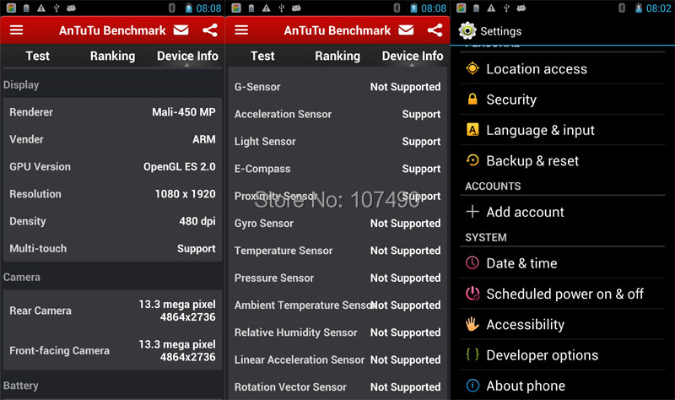Screen dimensions: 675x400
Task: Tap the Language & input letter icon
Action: (x=472, y=130)
